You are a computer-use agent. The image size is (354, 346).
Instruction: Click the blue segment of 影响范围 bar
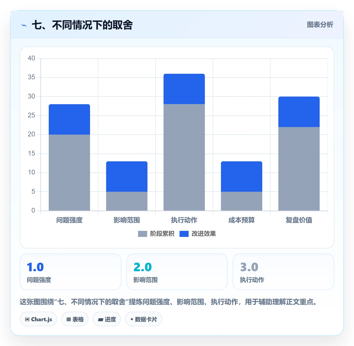point(127,177)
